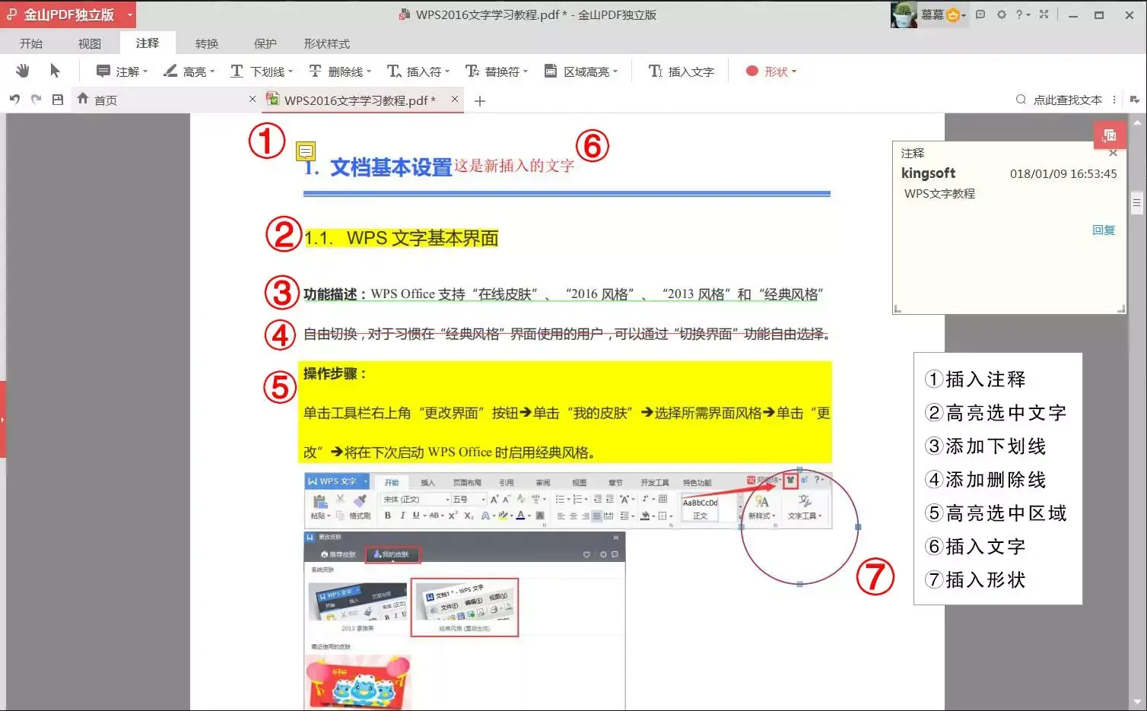Expand the 插入符 dropdown arrow

(447, 71)
